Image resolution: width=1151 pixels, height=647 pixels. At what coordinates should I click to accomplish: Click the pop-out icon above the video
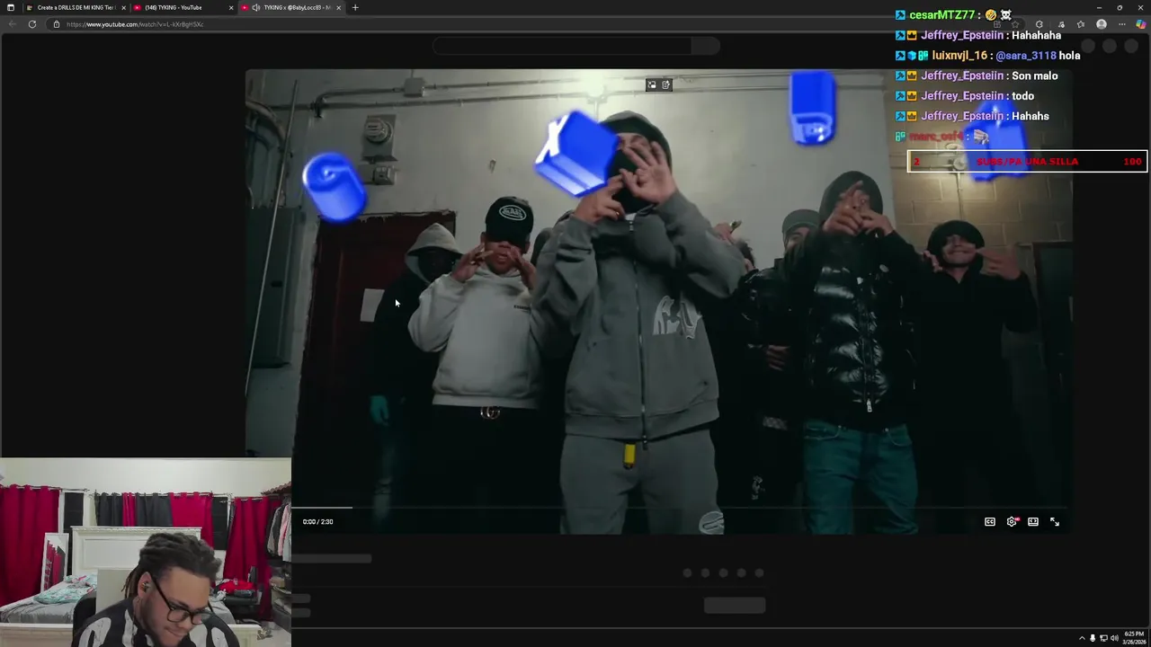[666, 84]
